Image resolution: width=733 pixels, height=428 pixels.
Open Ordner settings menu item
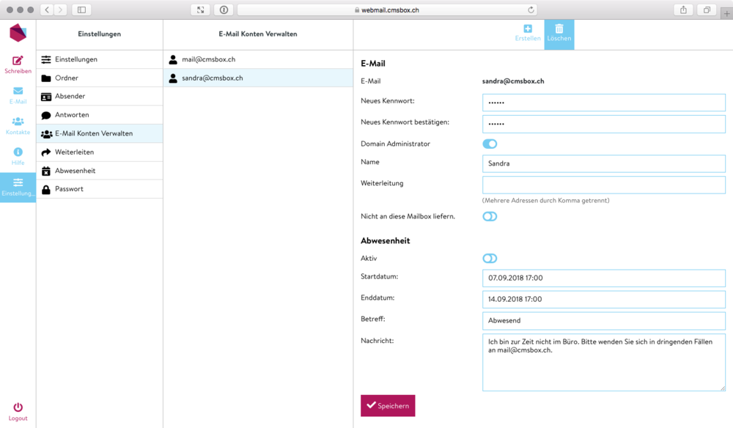click(x=100, y=78)
